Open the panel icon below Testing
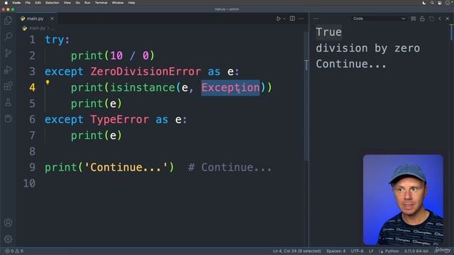 [8, 118]
